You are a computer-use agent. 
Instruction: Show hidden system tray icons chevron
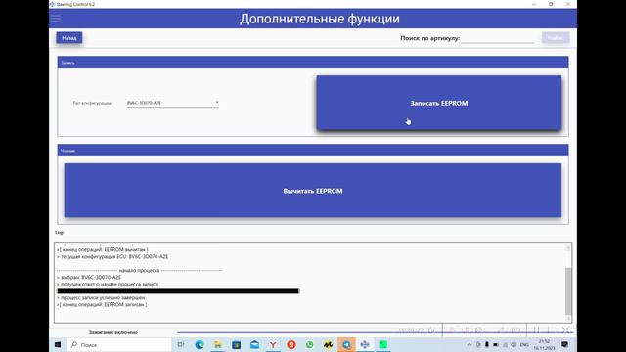[x=469, y=345]
